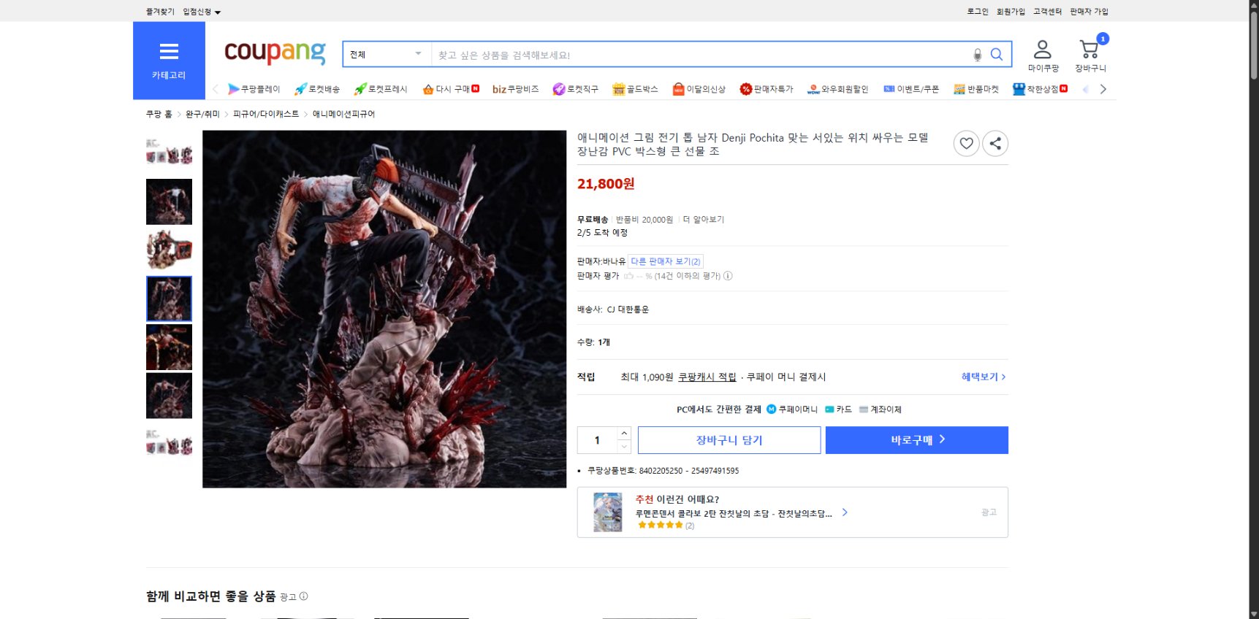Add product to wishlist heart icon
Screen dimensions: 1259x619
pos(966,143)
